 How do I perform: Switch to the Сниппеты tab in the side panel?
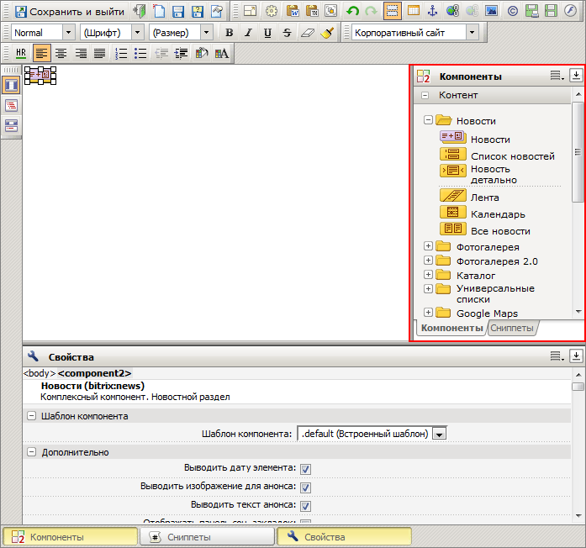(512, 328)
